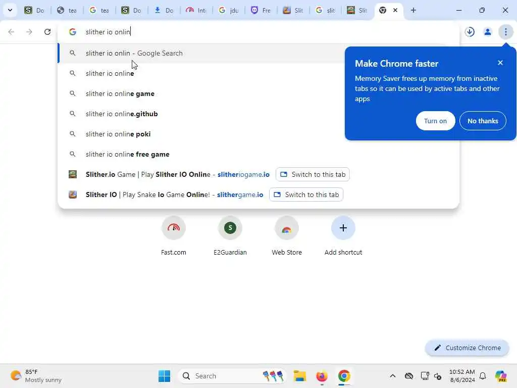Decline Memory Saver with No thanks

point(483,121)
